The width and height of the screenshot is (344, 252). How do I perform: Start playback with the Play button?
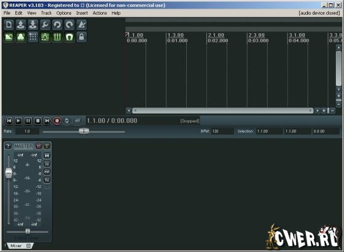[x=18, y=120]
